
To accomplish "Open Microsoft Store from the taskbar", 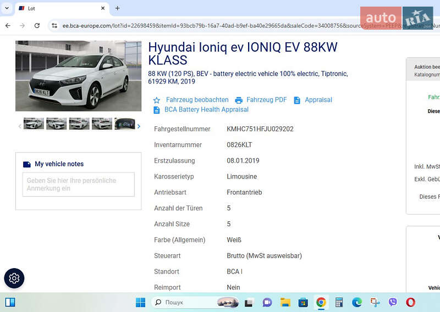I will click(x=303, y=303).
